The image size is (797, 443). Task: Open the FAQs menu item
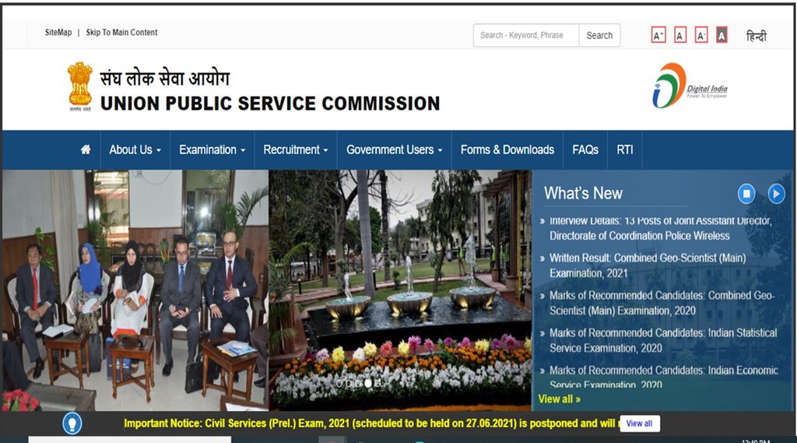(x=585, y=149)
